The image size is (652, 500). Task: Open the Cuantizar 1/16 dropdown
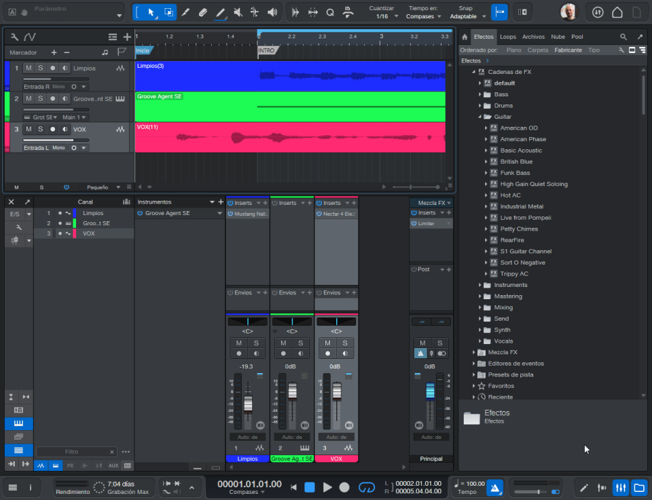tap(387, 16)
